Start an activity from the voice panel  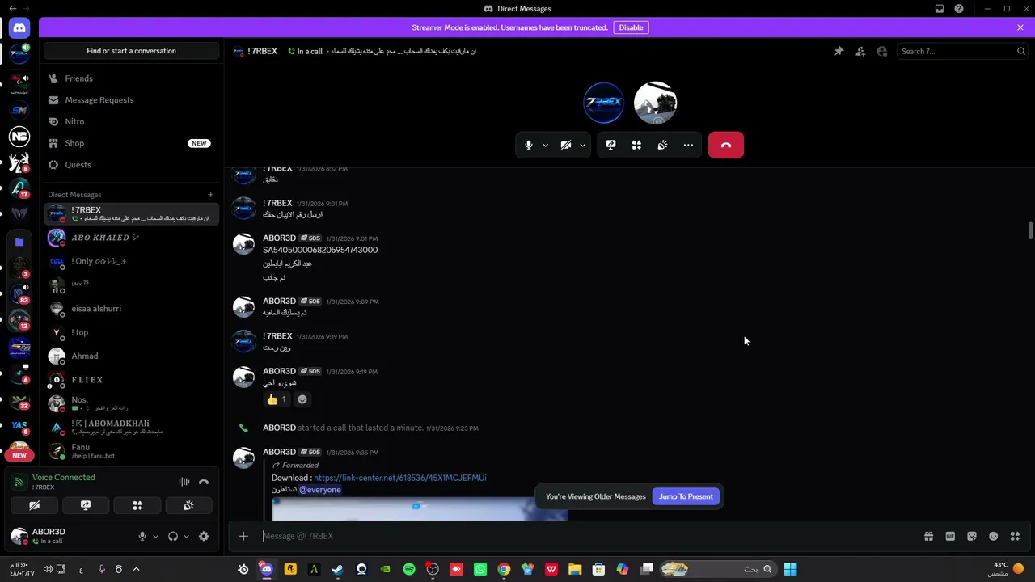click(x=137, y=505)
